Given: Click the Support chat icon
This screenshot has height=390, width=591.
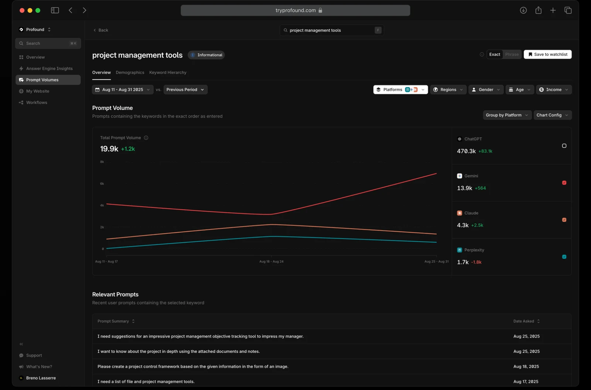Looking at the screenshot, I should tap(21, 356).
